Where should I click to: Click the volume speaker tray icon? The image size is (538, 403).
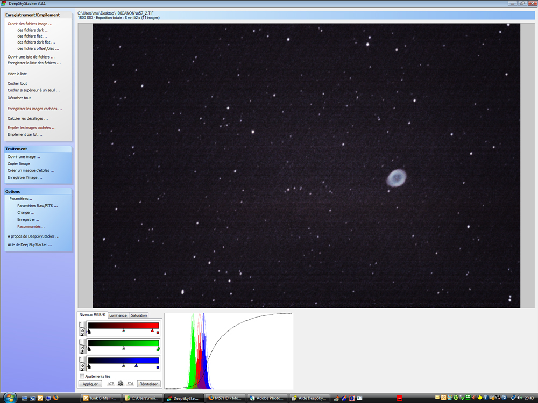coord(520,398)
